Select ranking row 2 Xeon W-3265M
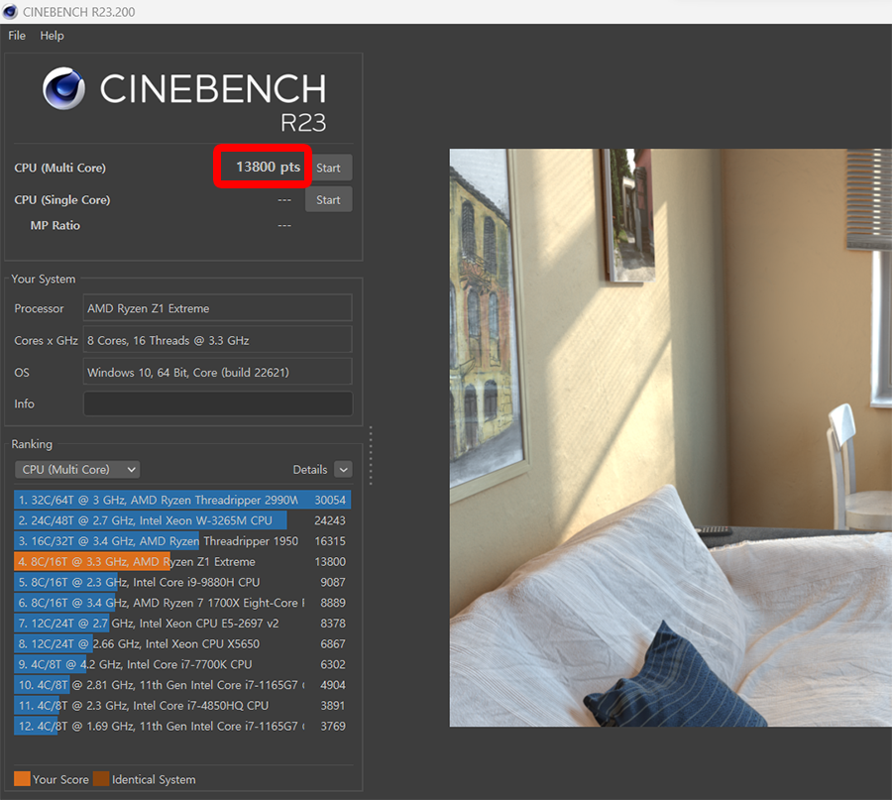The width and height of the screenshot is (892, 800). [x=182, y=520]
